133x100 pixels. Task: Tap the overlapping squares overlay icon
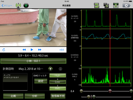click(106, 5)
